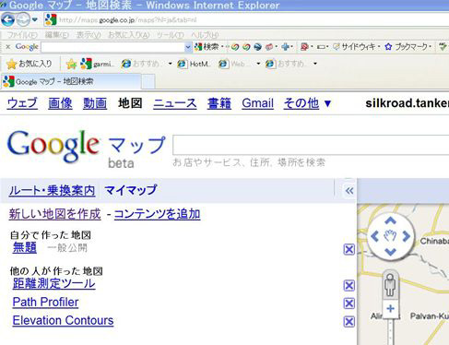Viewport: 449px width, 345px height.
Task: Open the ニュース link in top navigation
Action: click(175, 103)
